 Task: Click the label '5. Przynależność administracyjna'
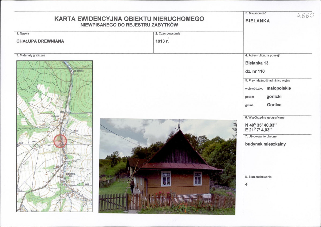tap(268, 81)
